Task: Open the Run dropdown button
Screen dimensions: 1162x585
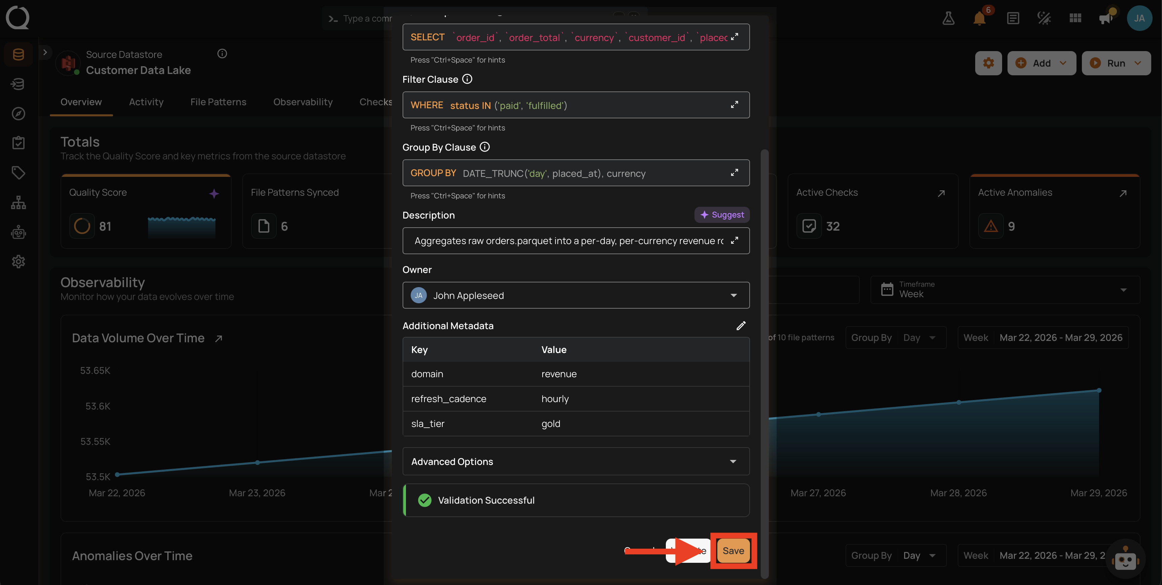Action: (1116, 63)
